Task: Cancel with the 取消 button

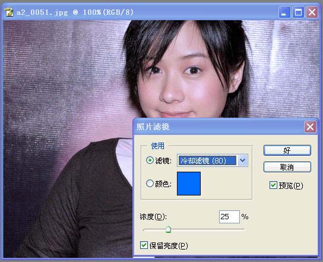Action: pyautogui.click(x=287, y=167)
